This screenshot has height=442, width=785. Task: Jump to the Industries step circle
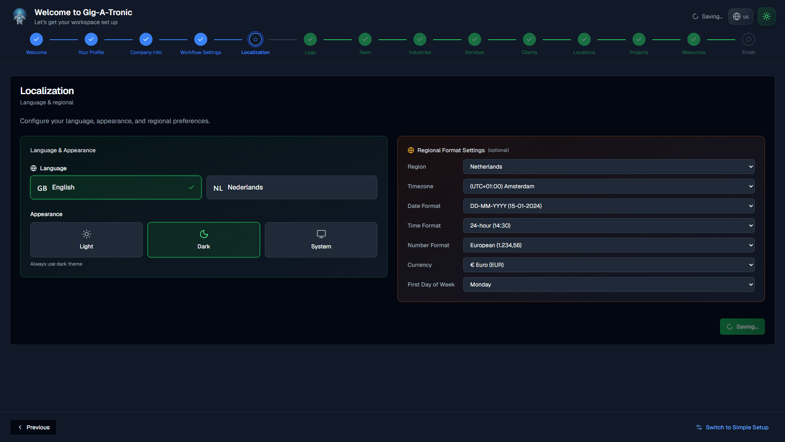(420, 39)
